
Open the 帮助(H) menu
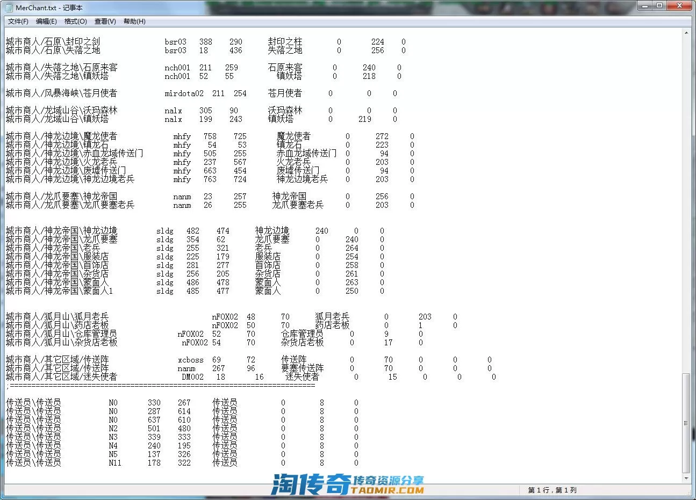pyautogui.click(x=134, y=21)
